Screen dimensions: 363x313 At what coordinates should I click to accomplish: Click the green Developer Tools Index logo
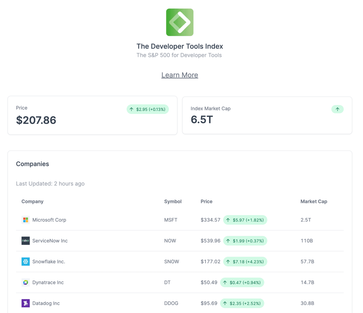click(180, 22)
